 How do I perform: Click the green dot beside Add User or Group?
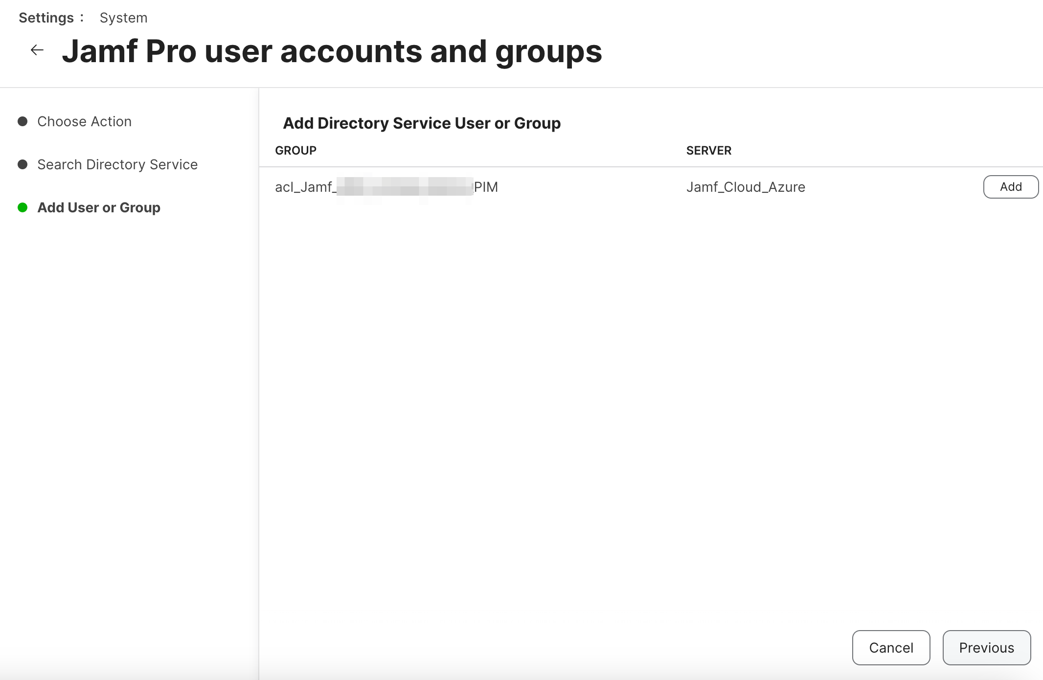pos(23,207)
